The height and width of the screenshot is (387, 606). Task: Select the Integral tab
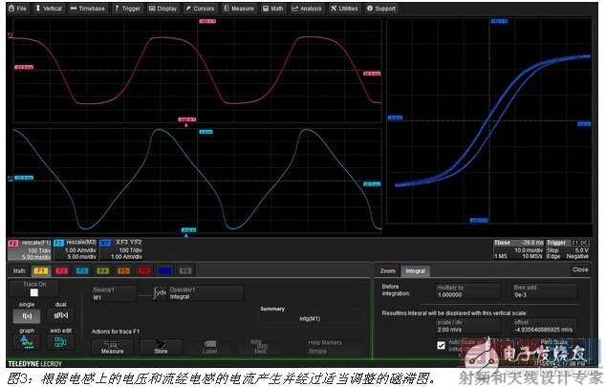pos(415,270)
